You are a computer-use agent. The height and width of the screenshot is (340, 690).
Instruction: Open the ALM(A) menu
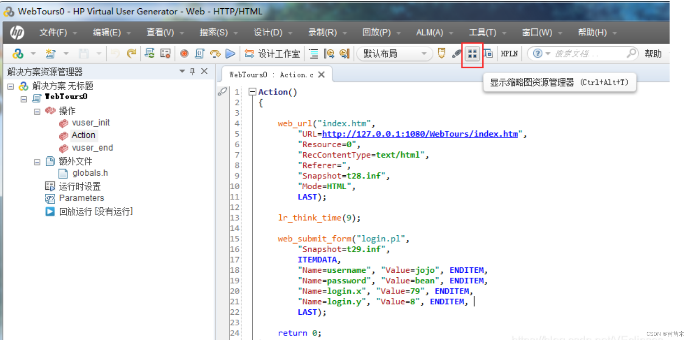tap(430, 32)
